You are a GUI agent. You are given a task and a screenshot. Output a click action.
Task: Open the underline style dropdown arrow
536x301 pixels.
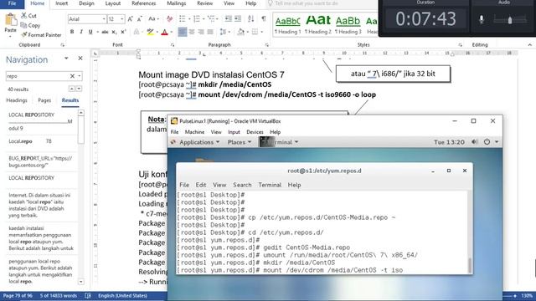point(97,32)
